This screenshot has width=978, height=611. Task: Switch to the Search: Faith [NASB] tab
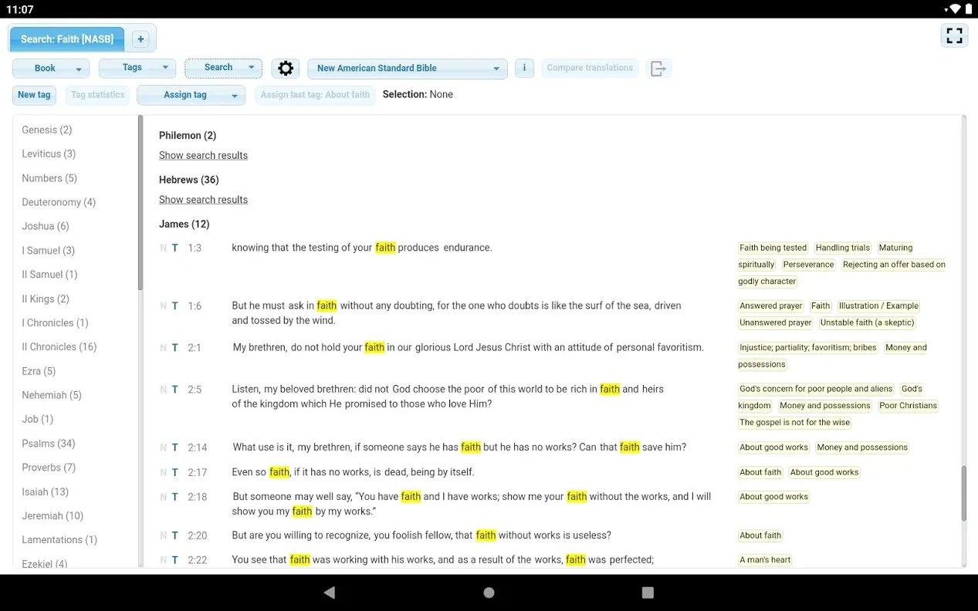pos(67,39)
